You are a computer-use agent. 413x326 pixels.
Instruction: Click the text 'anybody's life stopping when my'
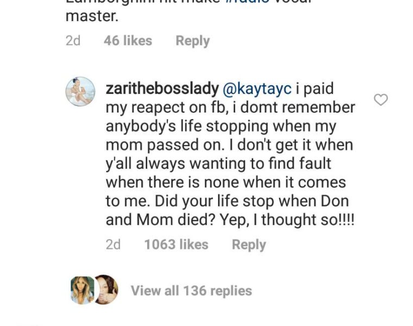[221, 126]
